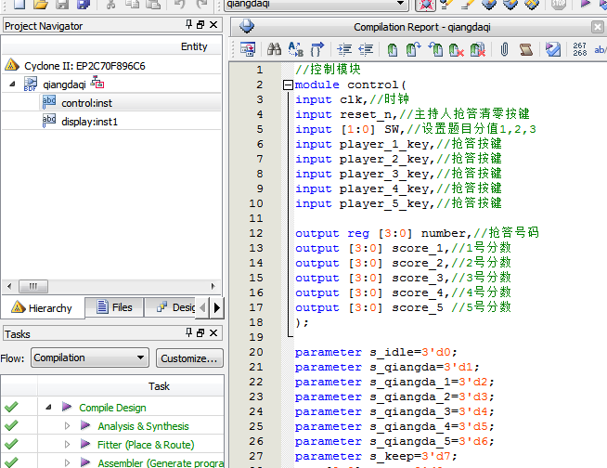The height and width of the screenshot is (468, 607).
Task: Select control:inst in the entity tree
Action: tap(86, 103)
